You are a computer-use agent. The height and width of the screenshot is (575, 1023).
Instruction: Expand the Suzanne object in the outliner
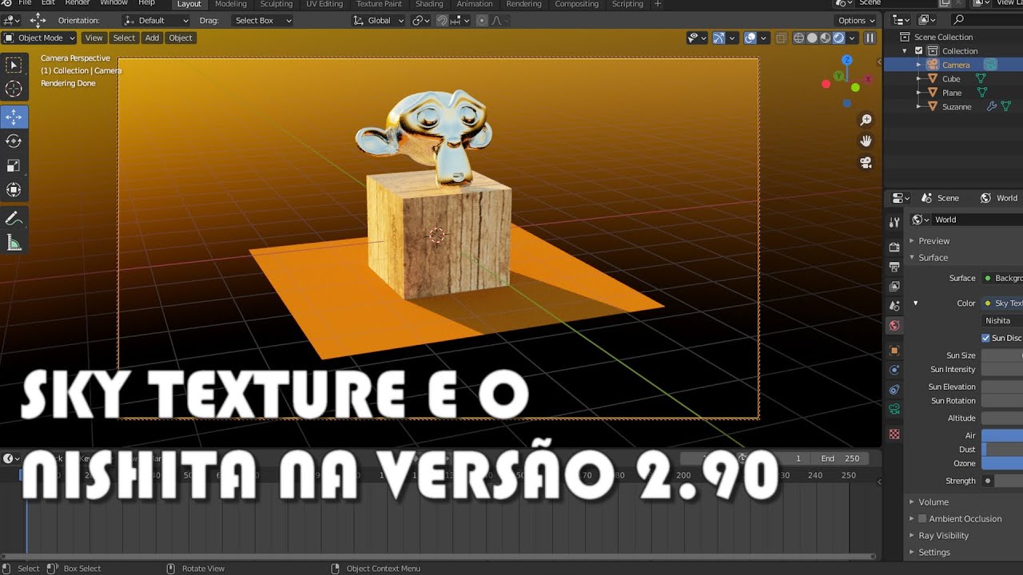(x=919, y=106)
